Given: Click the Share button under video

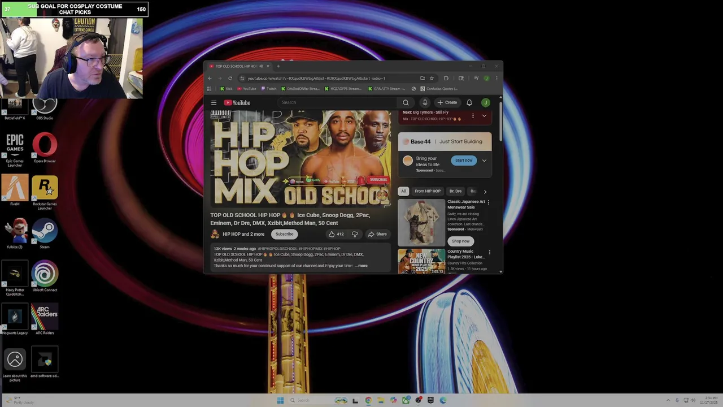Looking at the screenshot, I should click(x=377, y=234).
